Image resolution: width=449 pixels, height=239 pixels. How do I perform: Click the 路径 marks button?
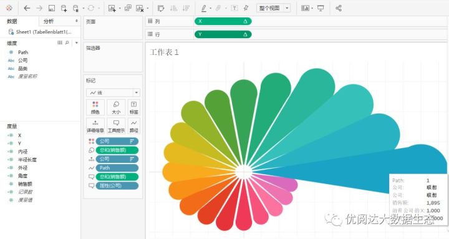133,126
